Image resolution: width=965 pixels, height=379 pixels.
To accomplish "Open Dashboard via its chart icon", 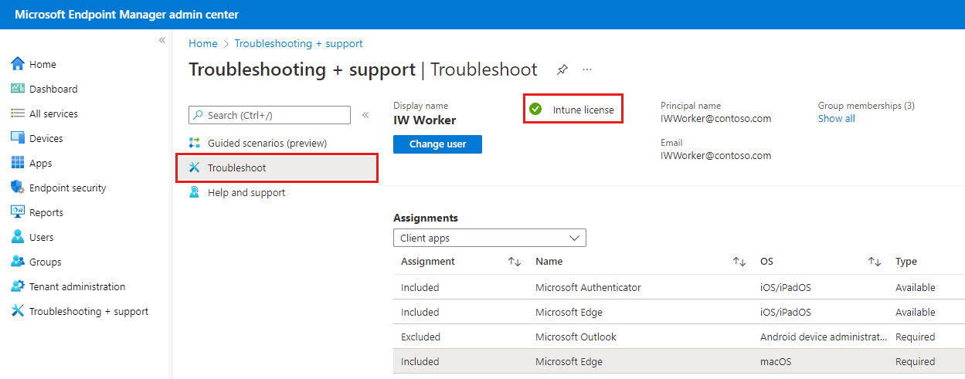I will [18, 89].
